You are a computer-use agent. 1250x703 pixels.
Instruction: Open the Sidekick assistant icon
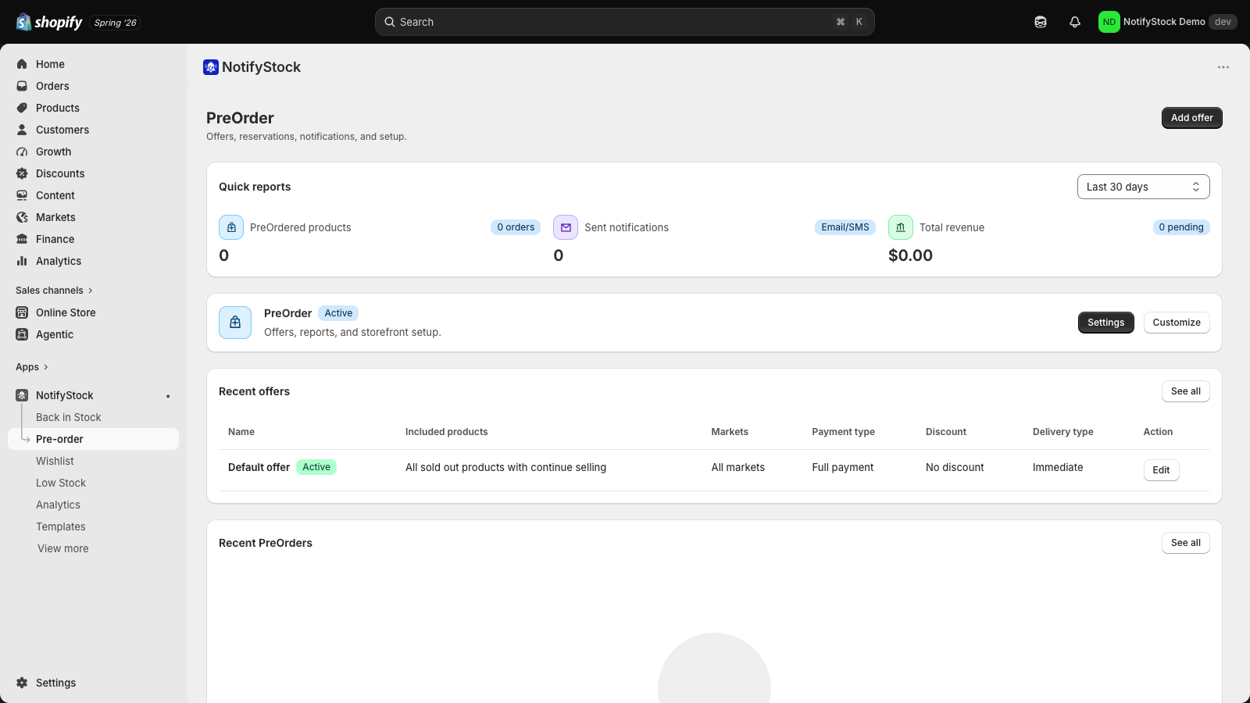tap(1041, 22)
